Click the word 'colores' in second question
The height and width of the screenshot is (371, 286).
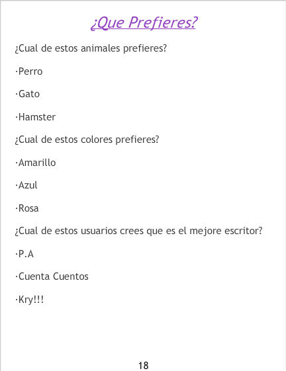point(97,140)
